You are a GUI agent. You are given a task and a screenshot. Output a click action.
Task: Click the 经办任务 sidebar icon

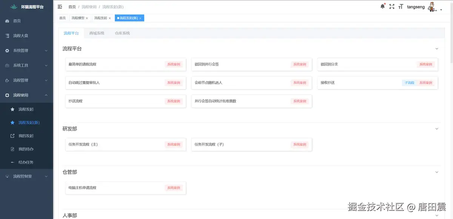tap(12, 162)
